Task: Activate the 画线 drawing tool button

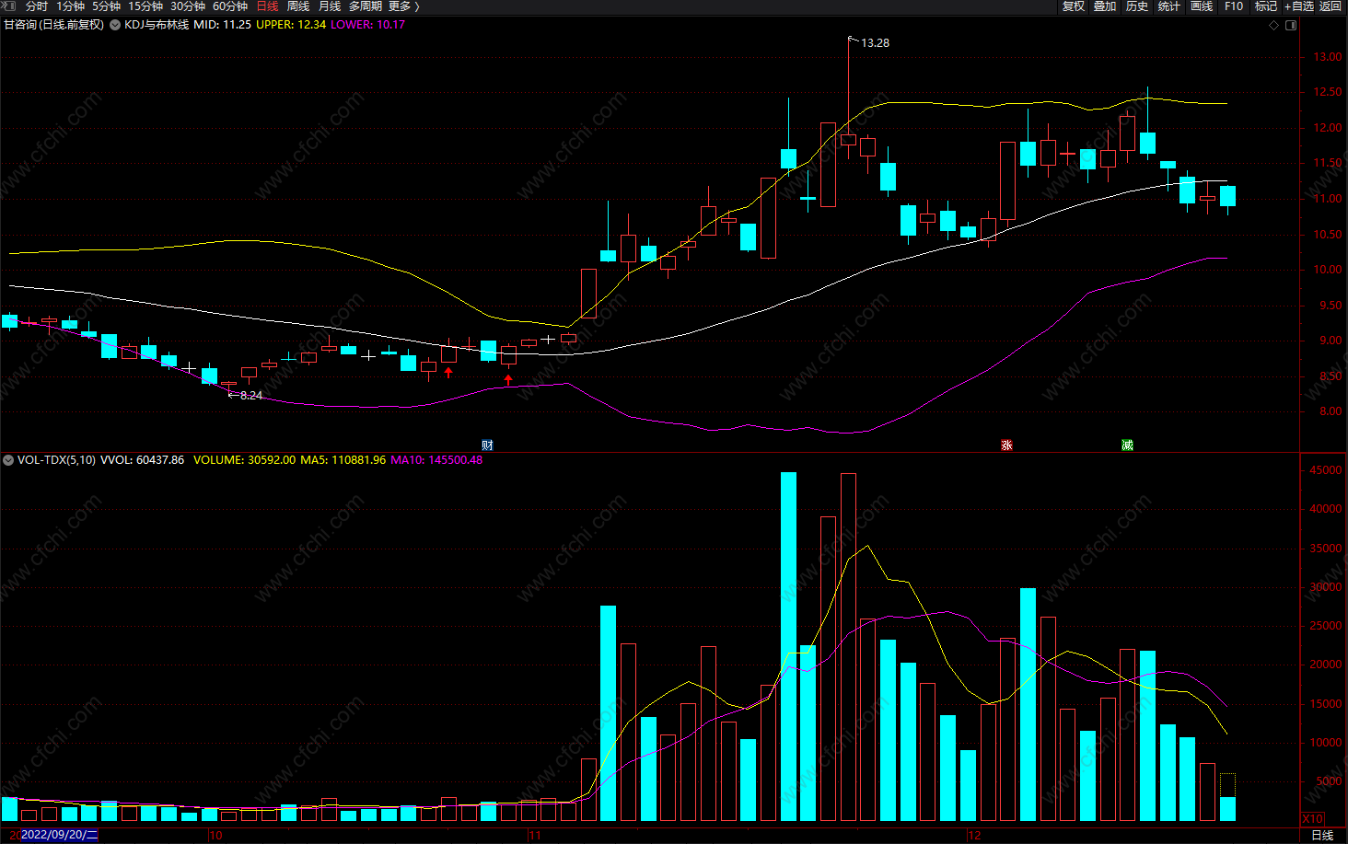Action: [x=1202, y=6]
